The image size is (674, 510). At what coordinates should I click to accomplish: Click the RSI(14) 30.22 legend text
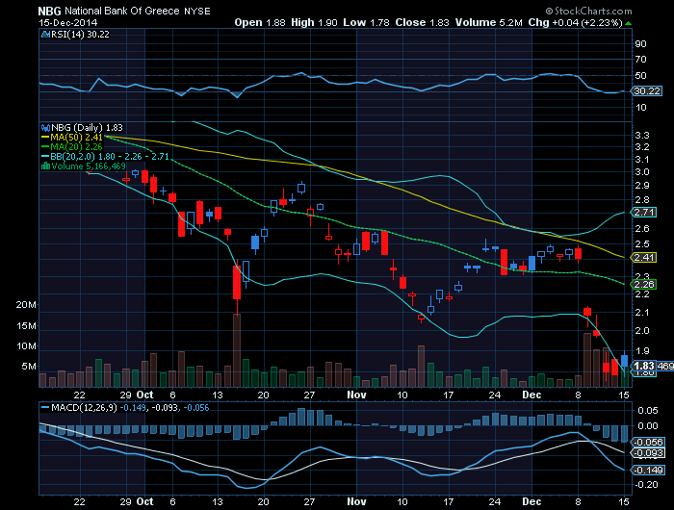pyautogui.click(x=80, y=35)
